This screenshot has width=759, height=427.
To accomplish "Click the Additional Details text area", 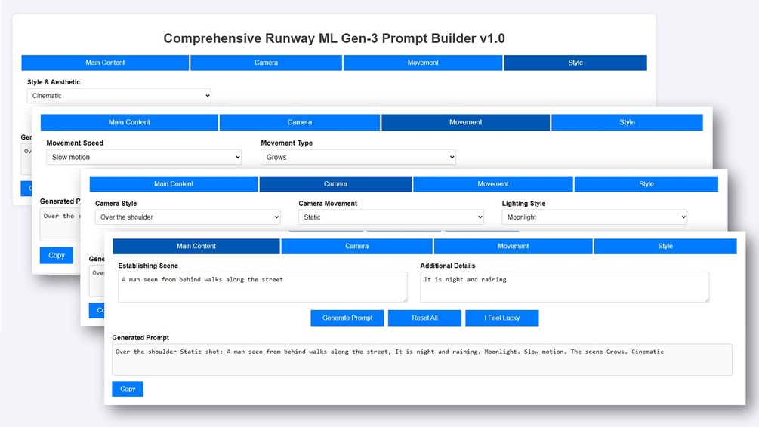I will [565, 287].
